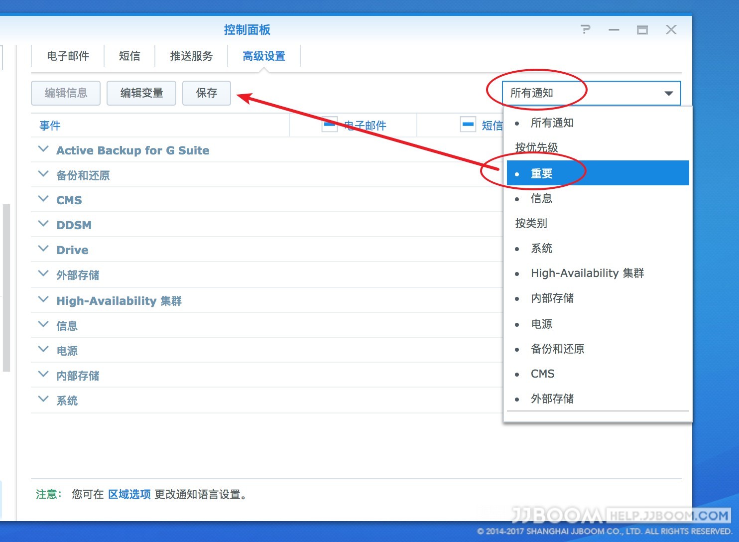The image size is (739, 542).
Task: Click the 编辑变量 button
Action: coord(141,93)
